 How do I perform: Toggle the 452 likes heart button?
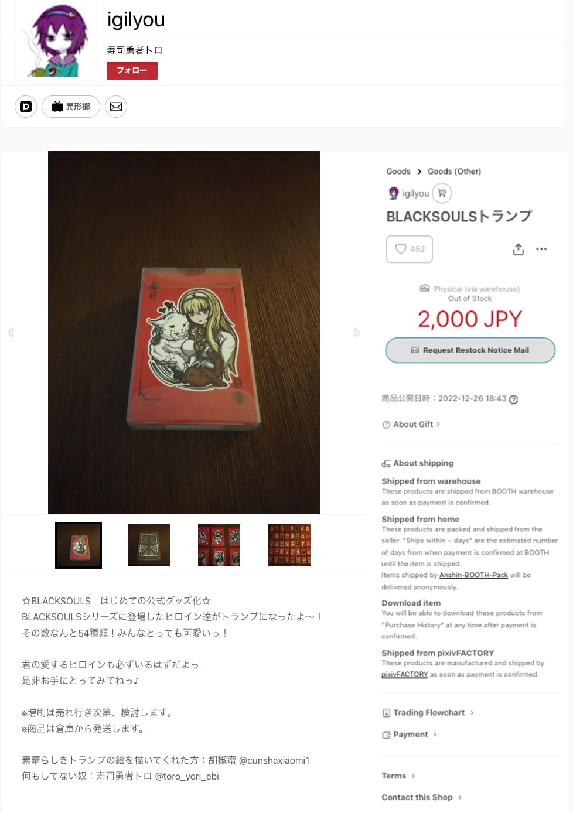click(410, 249)
